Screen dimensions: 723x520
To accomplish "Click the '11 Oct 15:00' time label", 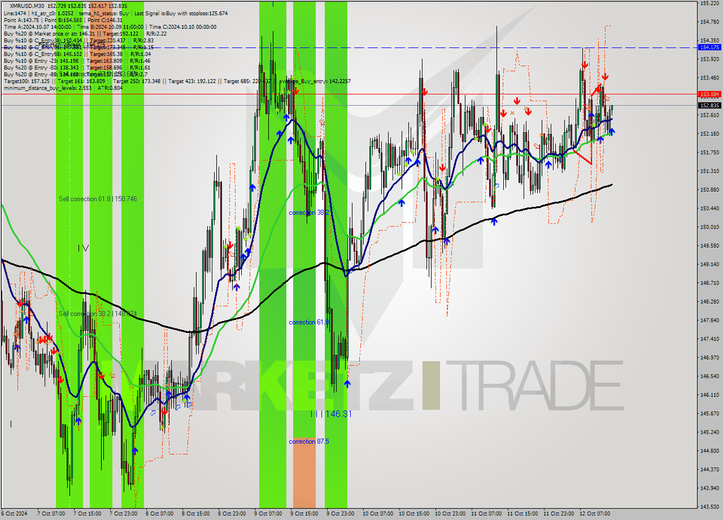I will tap(522, 514).
